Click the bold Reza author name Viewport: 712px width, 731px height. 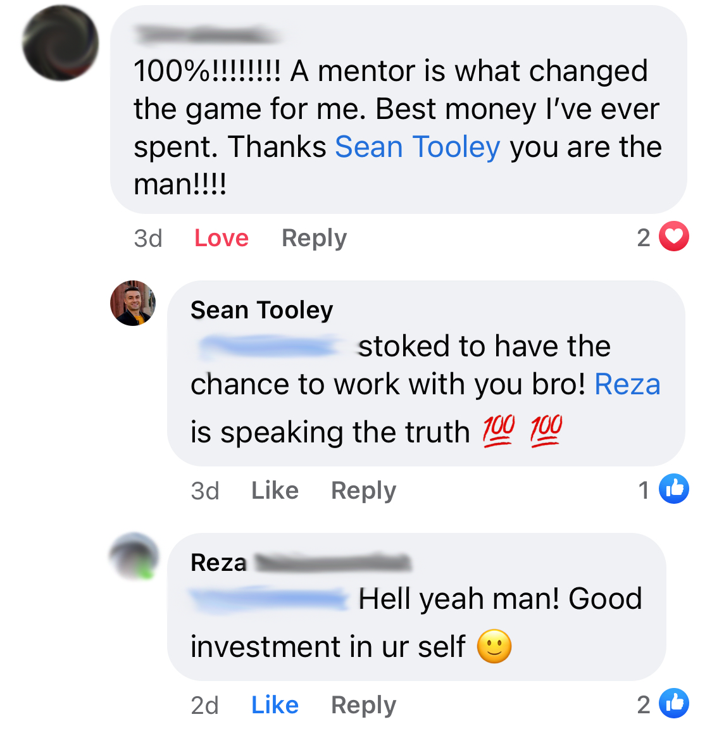pos(218,563)
